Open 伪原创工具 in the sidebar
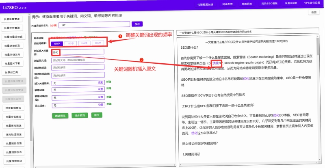Image resolution: width=325 pixels, height=168 pixels. pos(11,72)
